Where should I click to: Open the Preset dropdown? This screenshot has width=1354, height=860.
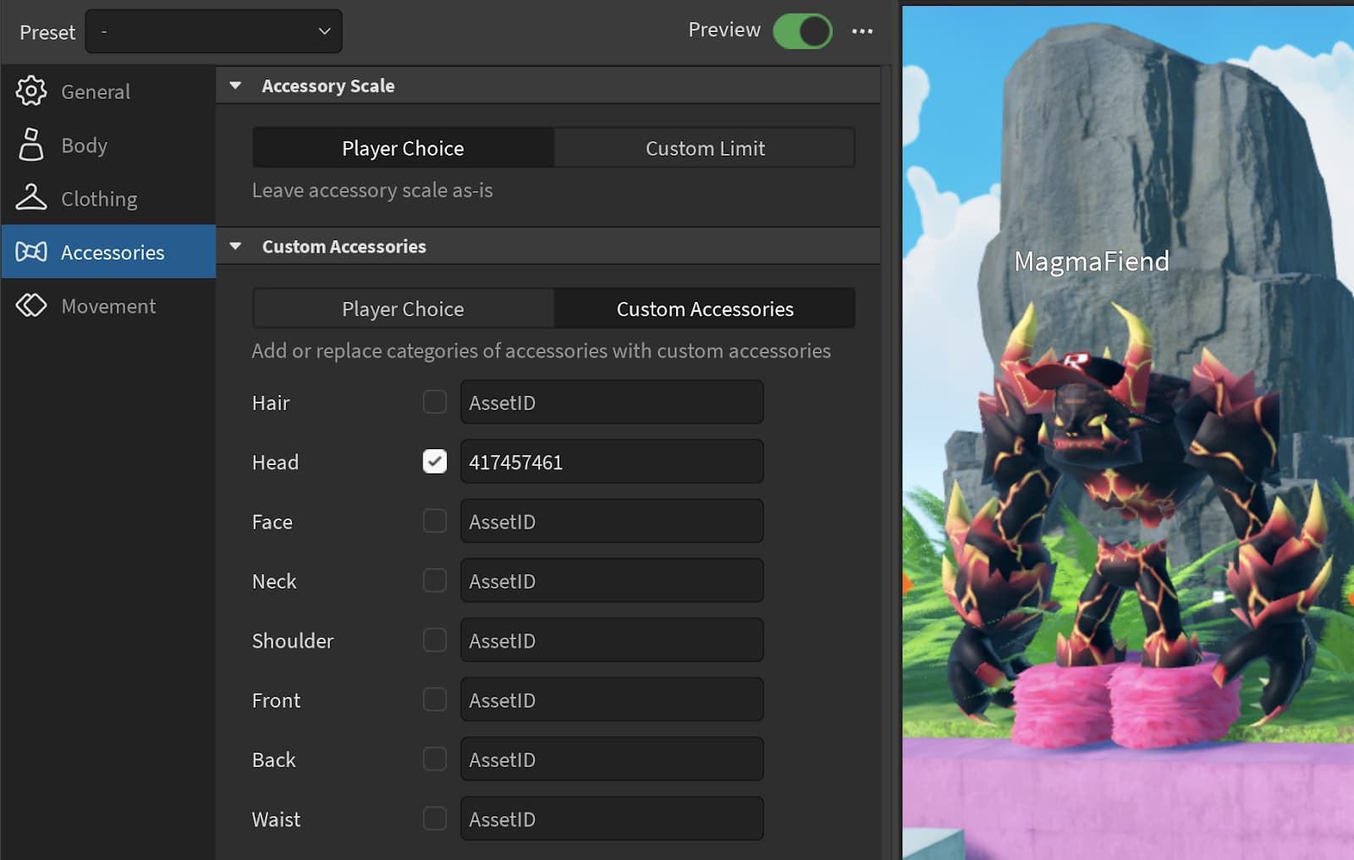213,31
